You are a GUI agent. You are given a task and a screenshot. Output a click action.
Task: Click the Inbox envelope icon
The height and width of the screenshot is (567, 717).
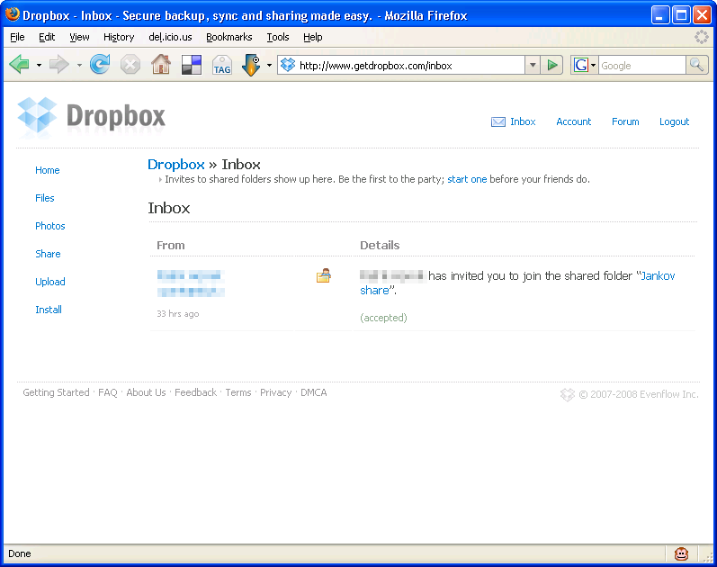click(498, 121)
